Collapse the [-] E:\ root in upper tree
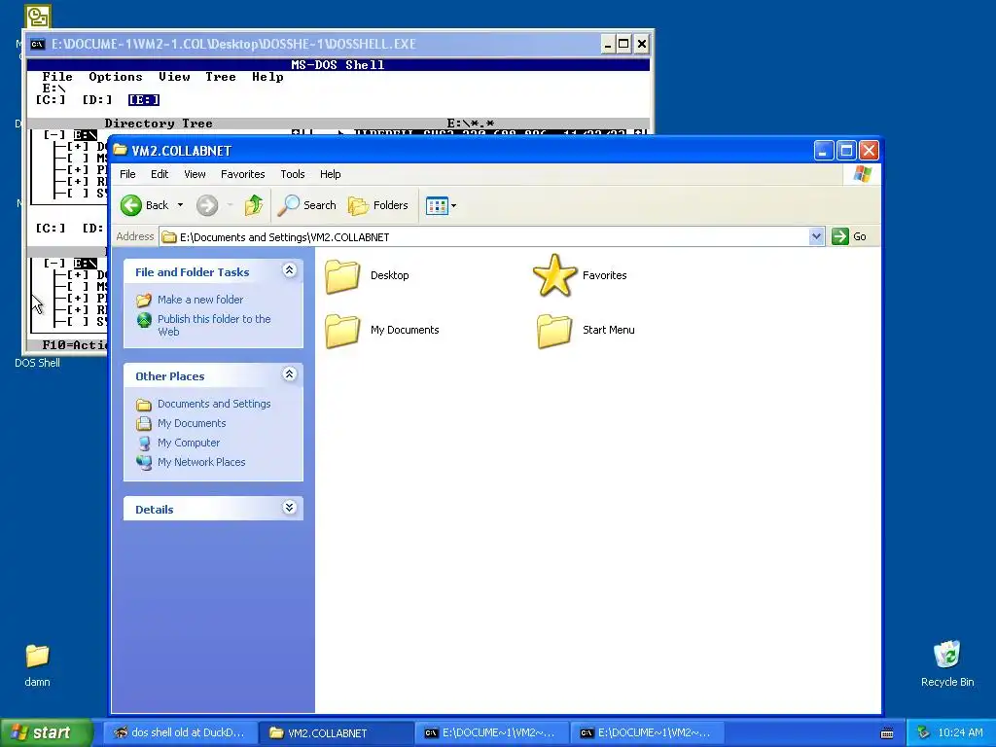 point(54,135)
